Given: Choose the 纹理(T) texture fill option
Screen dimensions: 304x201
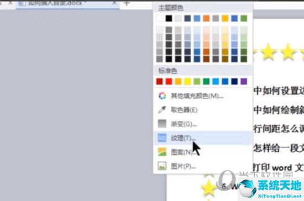Looking at the screenshot, I should 203,138.
